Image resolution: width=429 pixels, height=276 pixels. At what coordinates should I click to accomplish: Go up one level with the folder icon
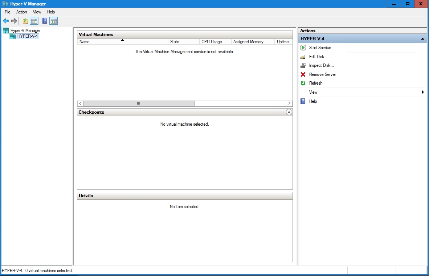[x=25, y=21]
